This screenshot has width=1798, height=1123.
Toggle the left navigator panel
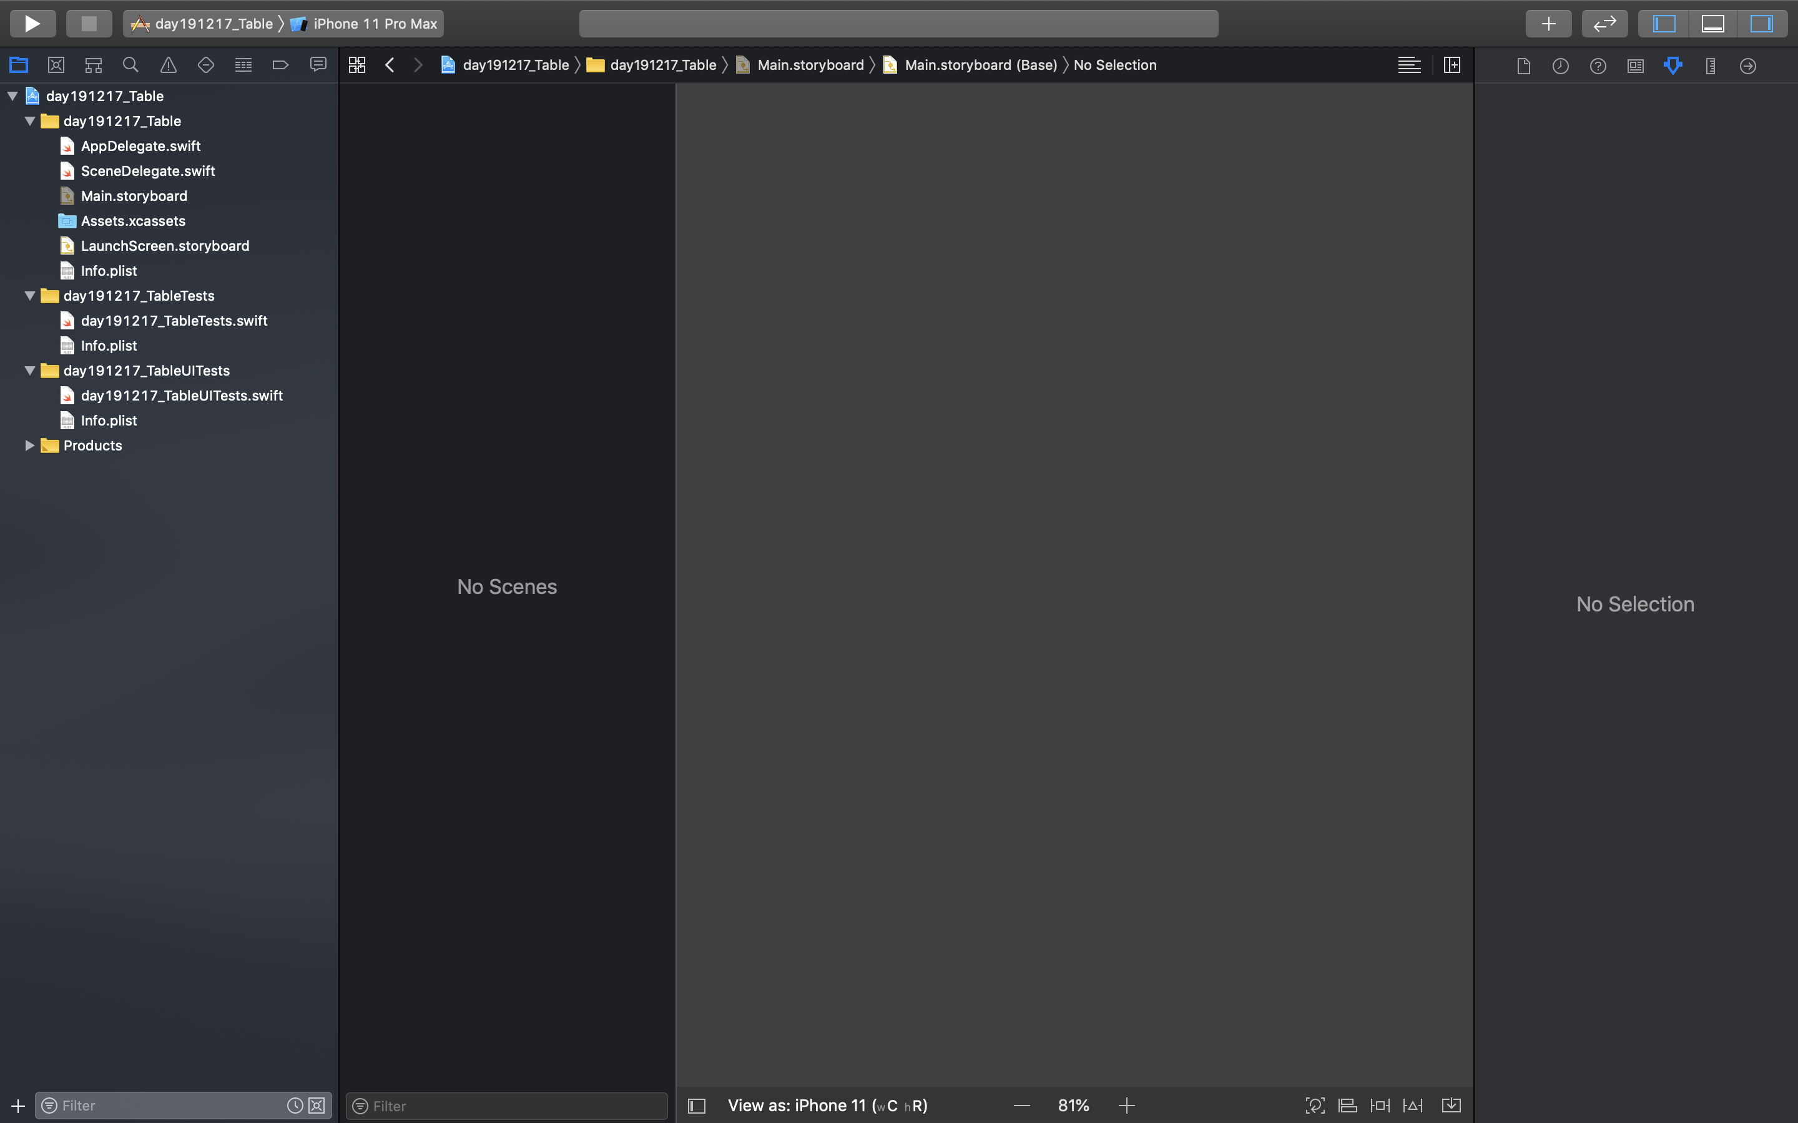point(1664,24)
